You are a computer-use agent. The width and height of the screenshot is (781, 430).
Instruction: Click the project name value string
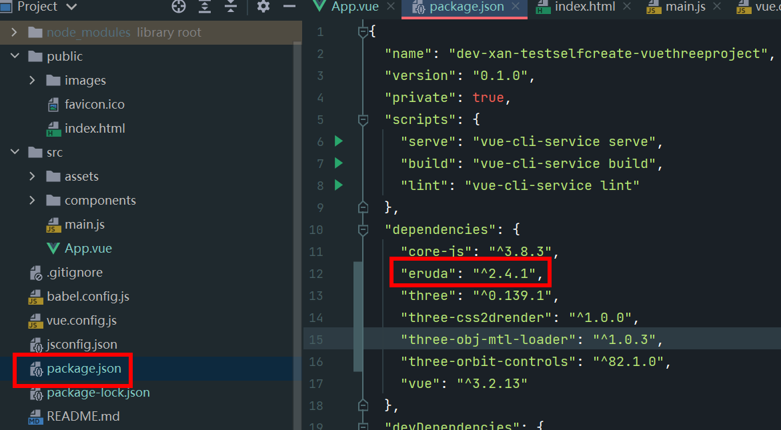coord(608,54)
